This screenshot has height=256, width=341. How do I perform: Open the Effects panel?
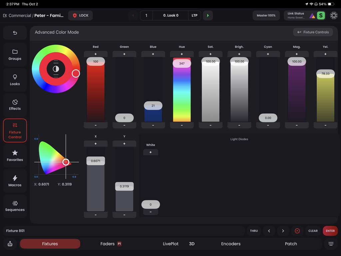(x=15, y=104)
